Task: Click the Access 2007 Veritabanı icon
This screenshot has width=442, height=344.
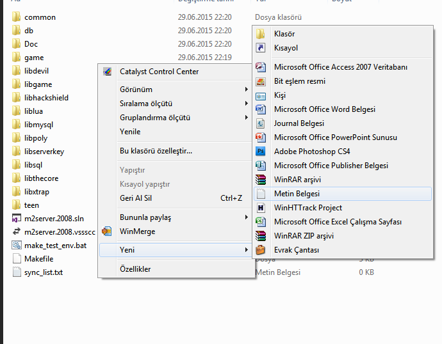Action: (x=261, y=67)
